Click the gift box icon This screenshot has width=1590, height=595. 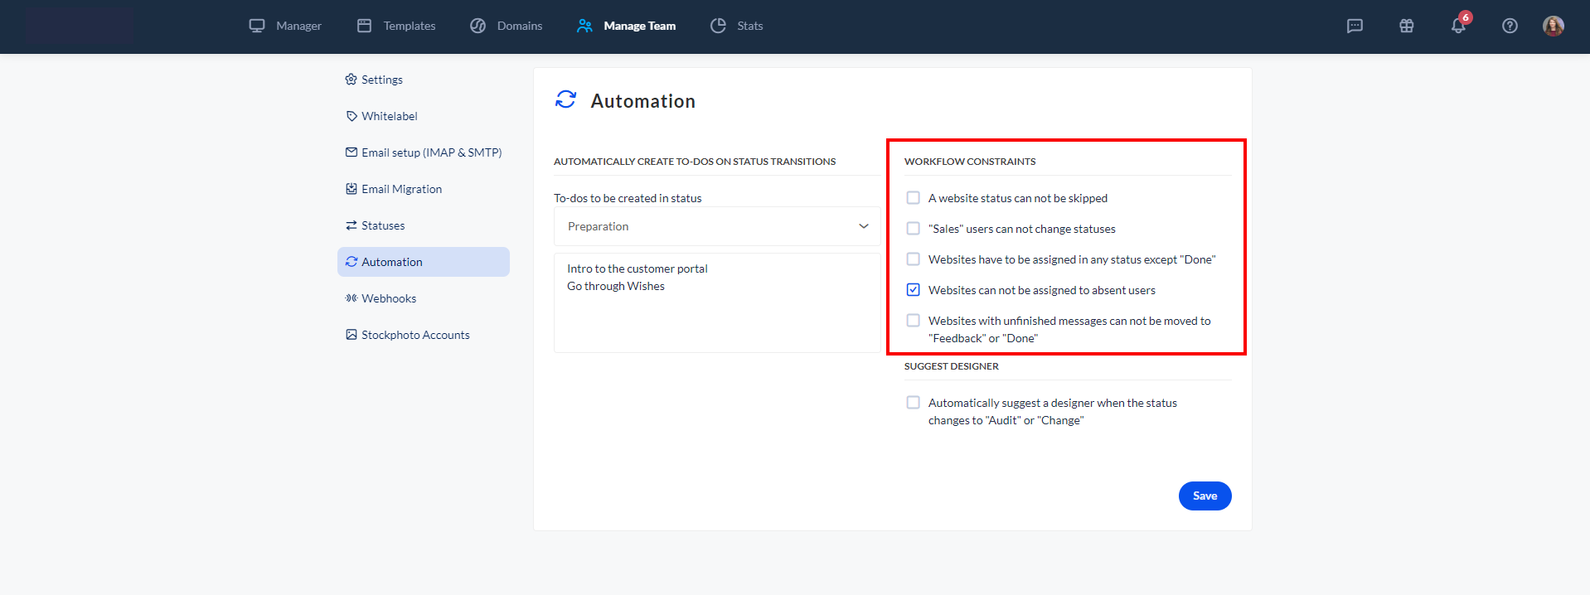click(x=1406, y=26)
